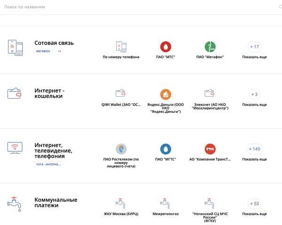Viewport: 282px width, 225px height.
Task: Click the ПАО "МТС" label
Action: click(165, 57)
